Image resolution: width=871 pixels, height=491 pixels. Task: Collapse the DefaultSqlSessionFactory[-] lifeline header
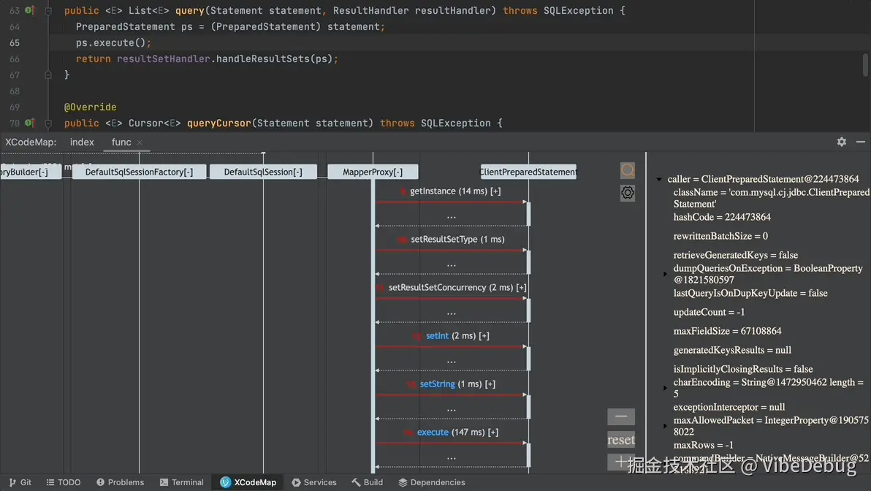pyautogui.click(x=139, y=172)
